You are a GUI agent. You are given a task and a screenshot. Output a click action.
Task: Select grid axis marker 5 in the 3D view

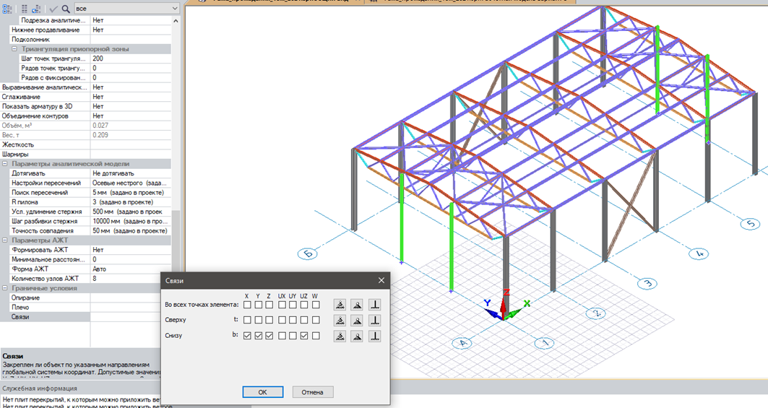[751, 224]
